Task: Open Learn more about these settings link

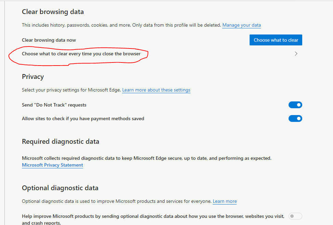Action: (x=156, y=90)
